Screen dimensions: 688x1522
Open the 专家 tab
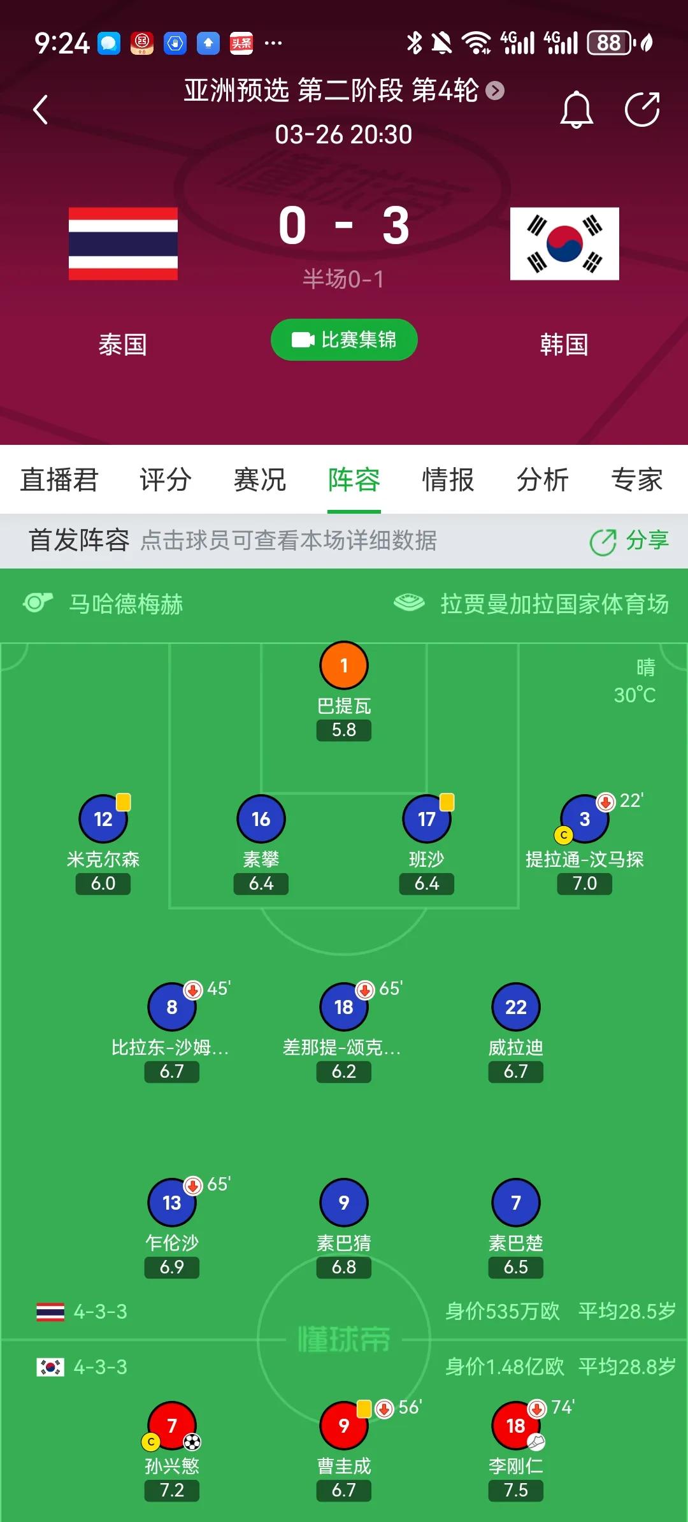[x=636, y=480]
